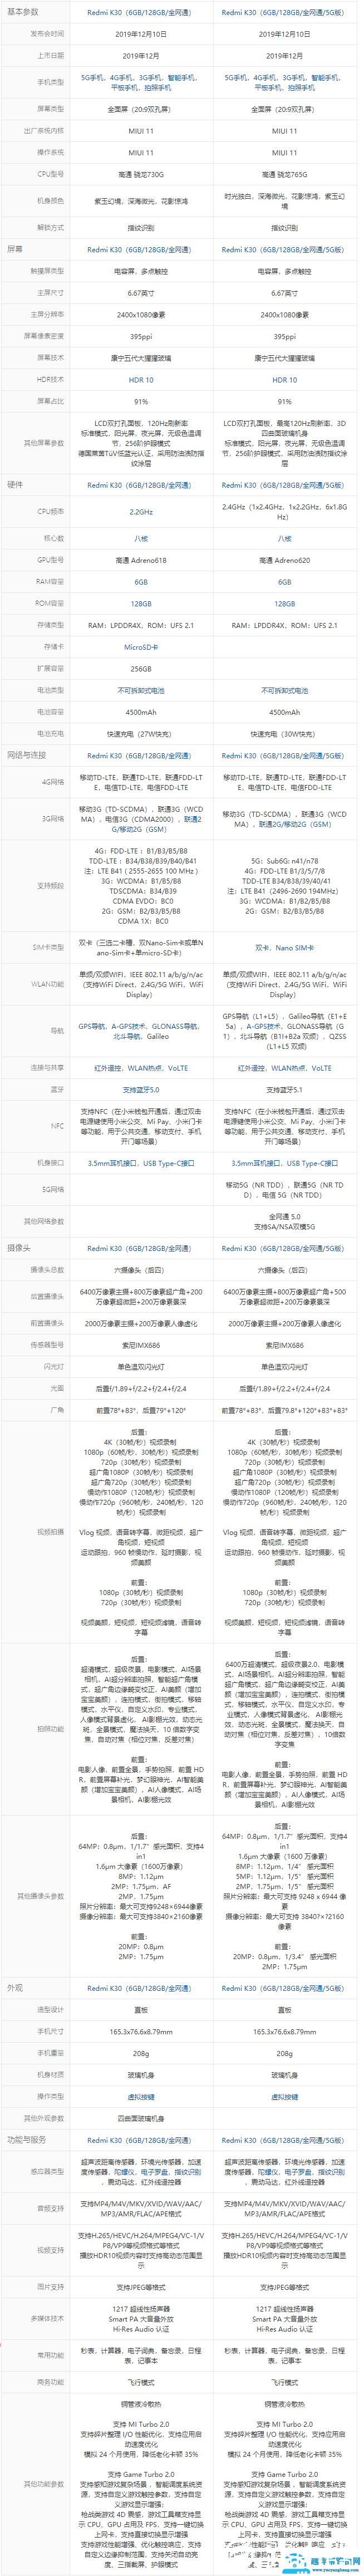The image size is (364, 2576).
Task: Click the 高通 骁龙730G CPU cell
Action: tap(141, 174)
